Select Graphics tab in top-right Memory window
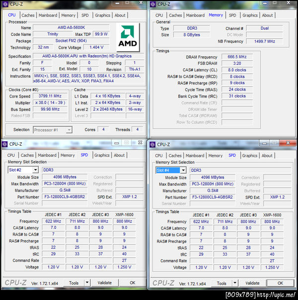The height and width of the screenshot is (300, 298). pyautogui.click(x=250, y=15)
